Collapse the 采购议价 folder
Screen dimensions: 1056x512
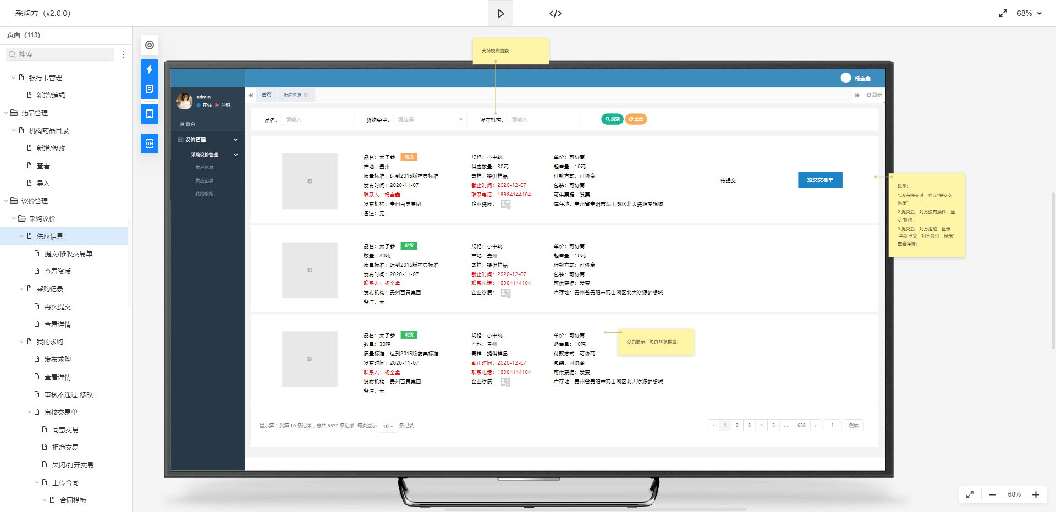14,218
